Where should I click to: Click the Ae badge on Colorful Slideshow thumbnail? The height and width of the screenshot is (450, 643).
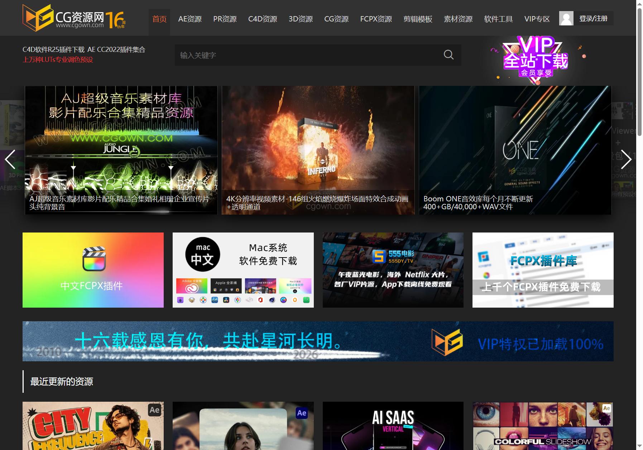(x=606, y=408)
